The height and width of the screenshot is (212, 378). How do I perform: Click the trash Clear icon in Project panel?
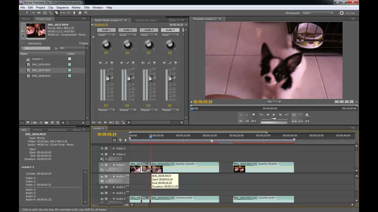pos(58,122)
